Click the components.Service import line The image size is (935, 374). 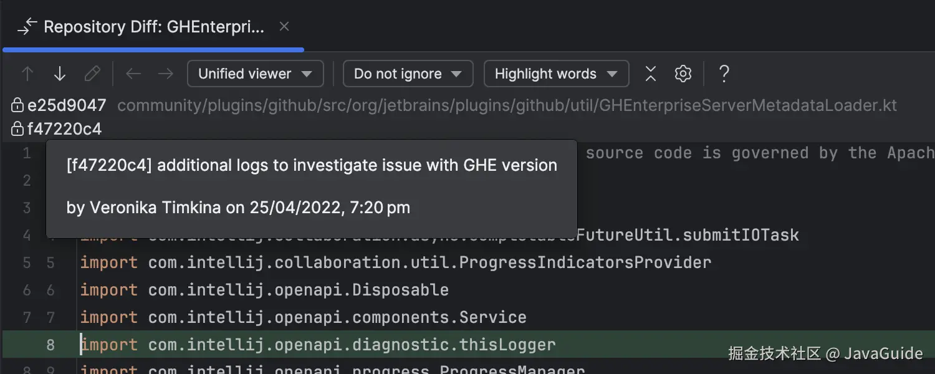(303, 317)
